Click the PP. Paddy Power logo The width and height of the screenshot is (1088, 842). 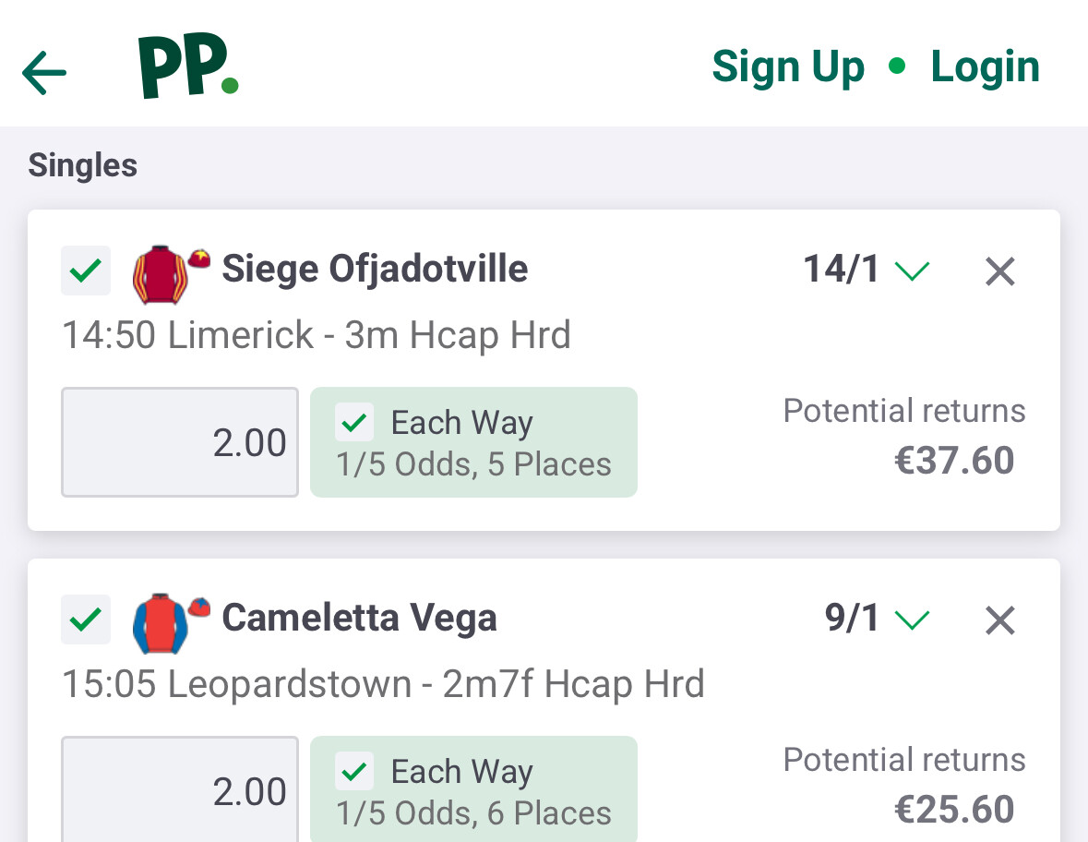(188, 68)
